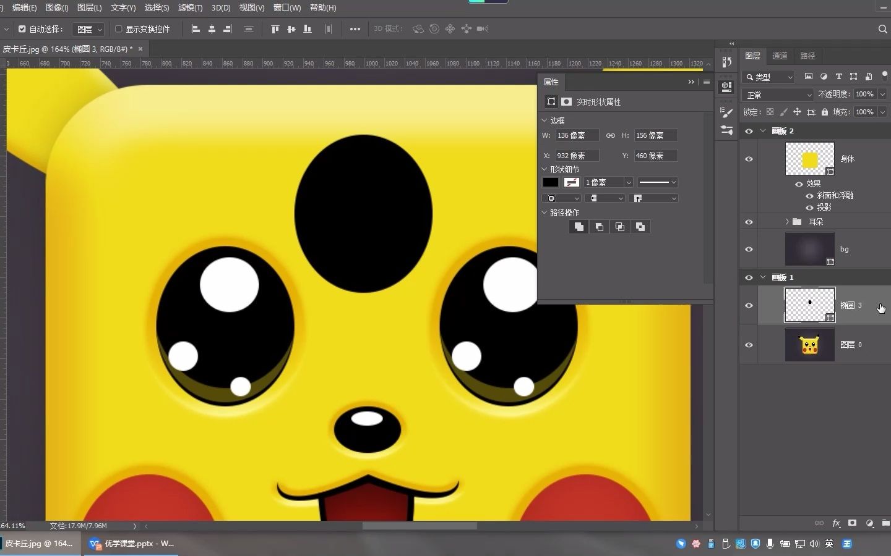Collapse the 画板 1 artboard group
Screen dimensions: 891x556
(x=763, y=277)
